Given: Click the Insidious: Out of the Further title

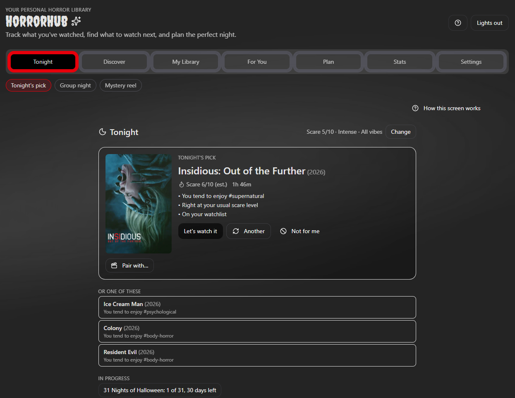Looking at the screenshot, I should [x=242, y=171].
